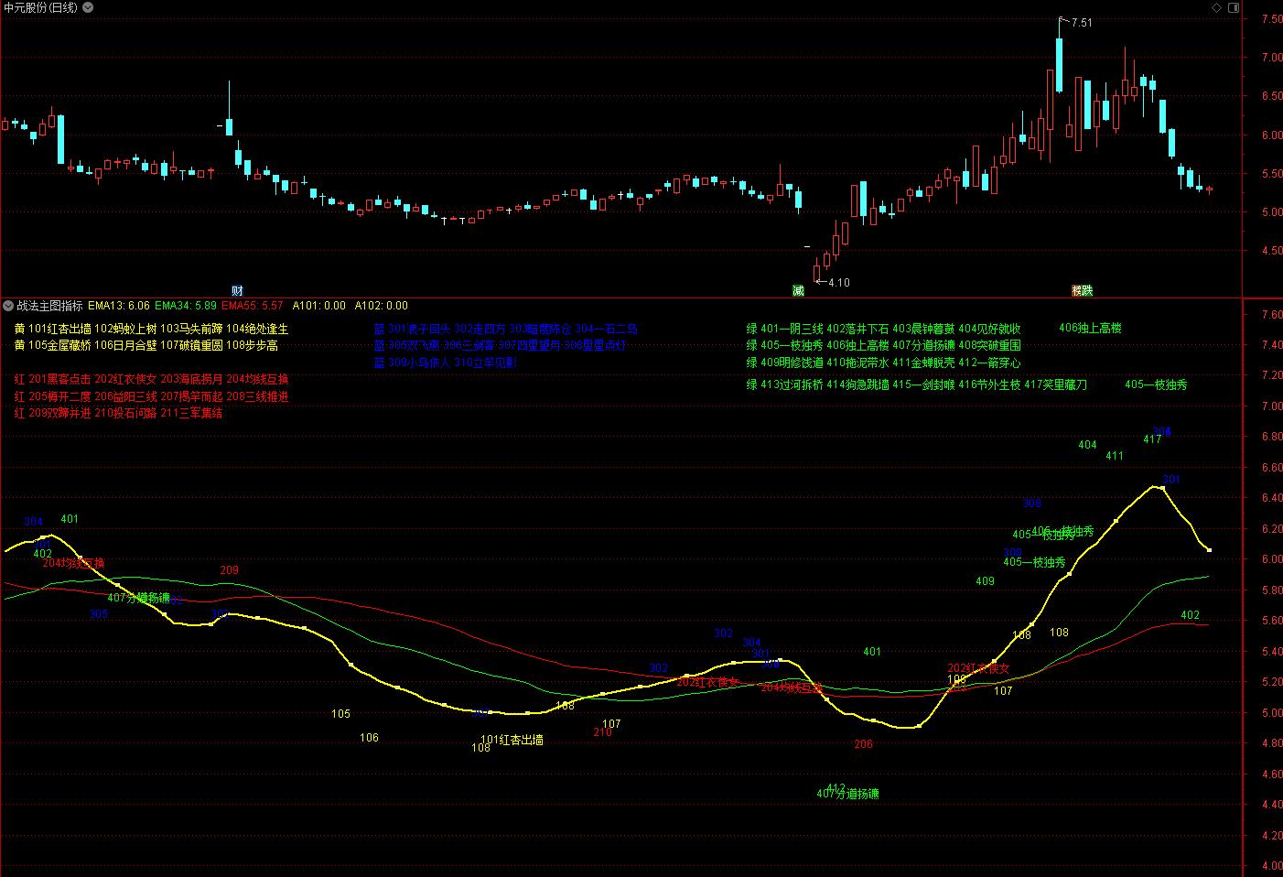Click the green legend line starting 绿 409明修栈道
Screen dimensions: 1283x877
pos(883,363)
